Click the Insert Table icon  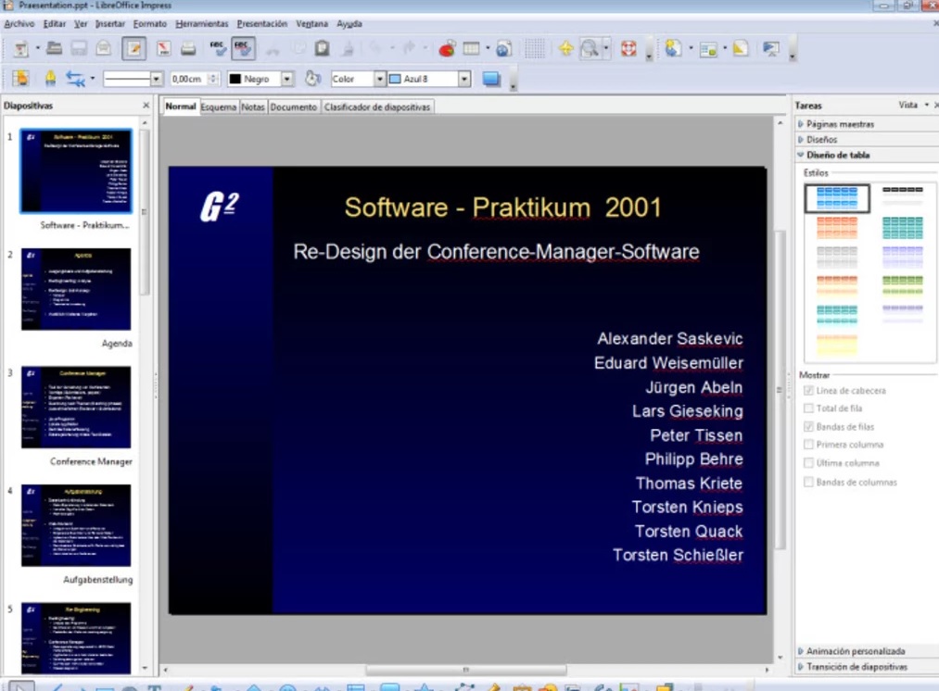click(x=471, y=48)
